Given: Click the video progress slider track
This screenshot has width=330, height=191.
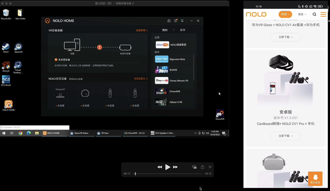Looking at the screenshot, I should coord(167,174).
